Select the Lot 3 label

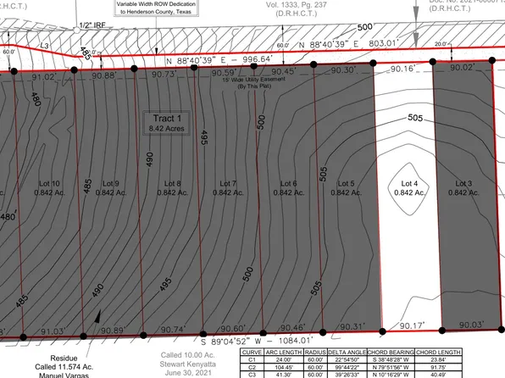coord(463,188)
